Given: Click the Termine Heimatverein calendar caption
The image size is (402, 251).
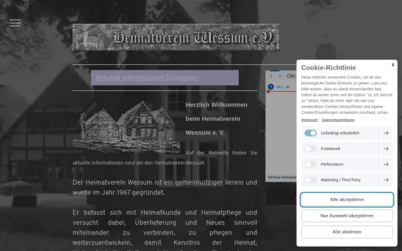Looking at the screenshot, I should tap(282, 177).
